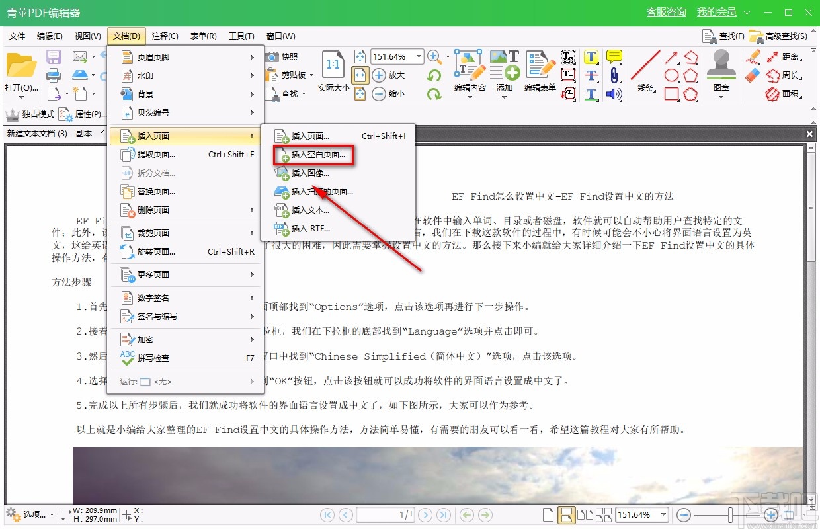Click the 客服咨询 customer service link
The image size is (820, 529).
666,12
